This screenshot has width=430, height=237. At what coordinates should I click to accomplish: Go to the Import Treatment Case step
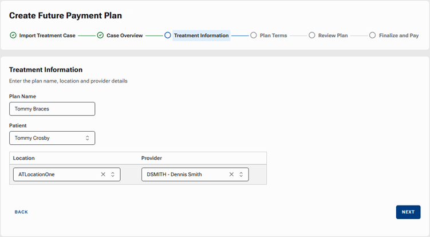(47, 35)
